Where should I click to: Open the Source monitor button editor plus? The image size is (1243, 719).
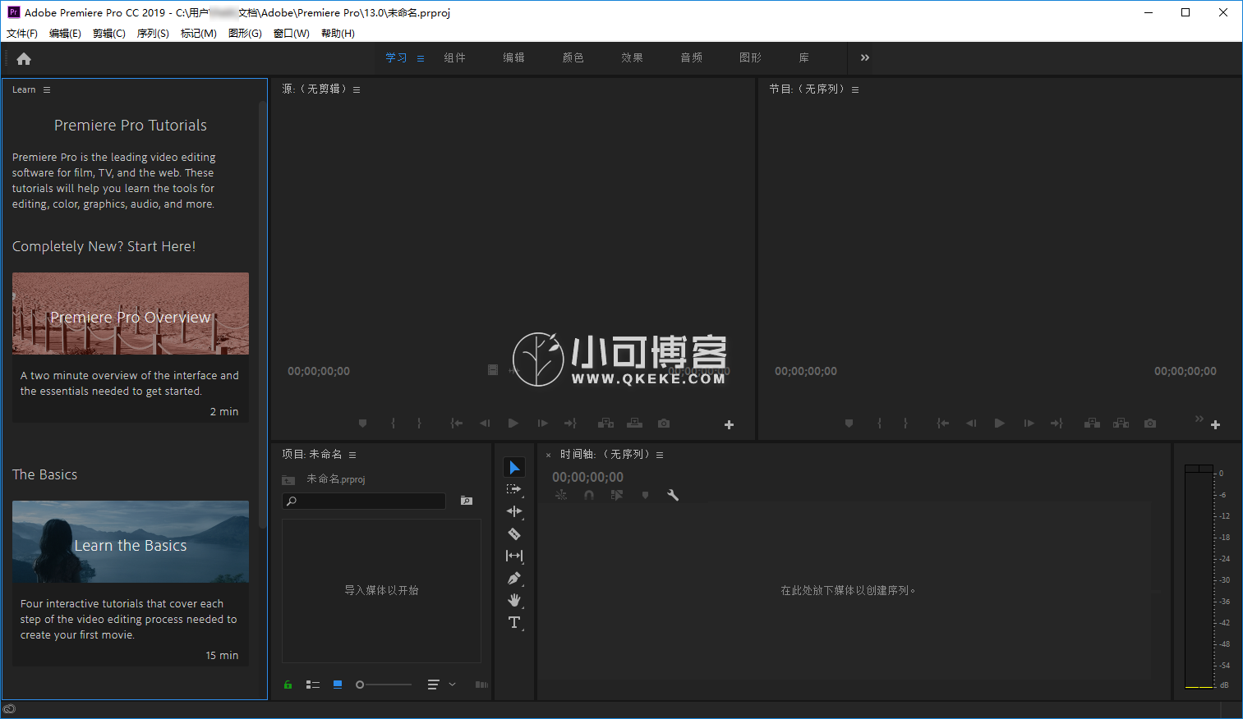point(729,424)
